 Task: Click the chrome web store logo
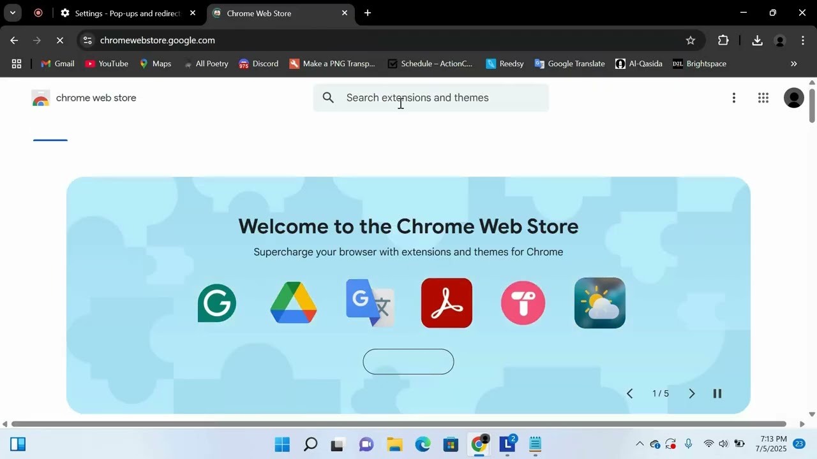[84, 98]
